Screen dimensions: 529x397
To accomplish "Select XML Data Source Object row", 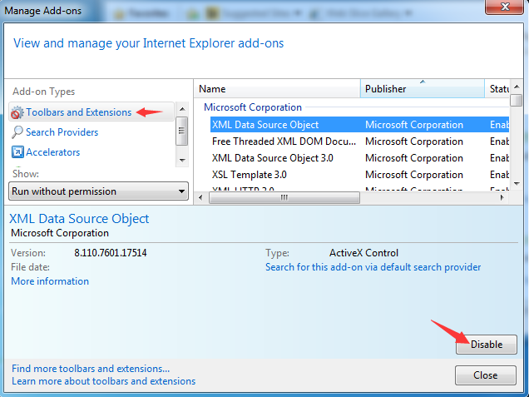I will [359, 125].
